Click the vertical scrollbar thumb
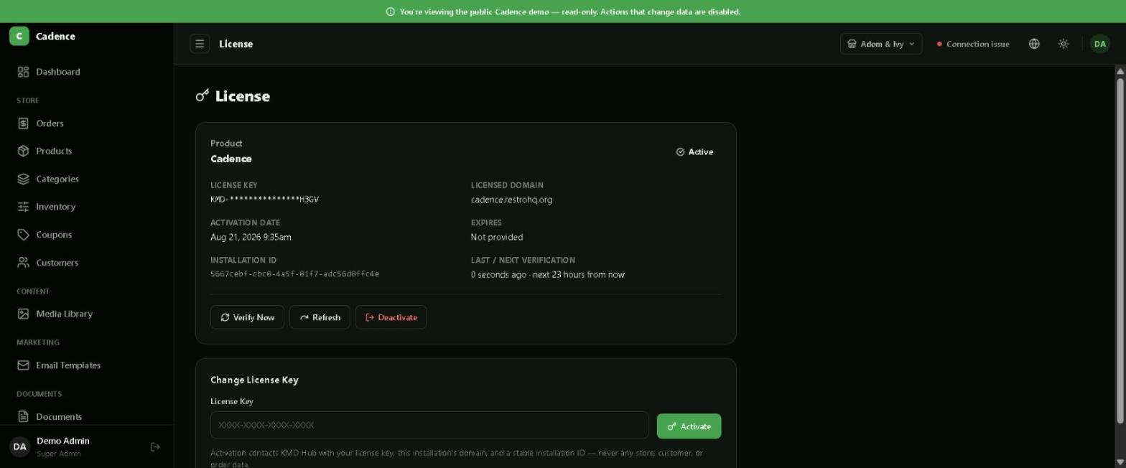Screen dimensions: 1126x468 (x=1120, y=250)
